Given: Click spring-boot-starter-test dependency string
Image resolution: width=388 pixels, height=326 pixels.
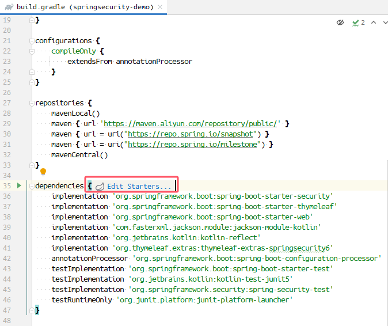Looking at the screenshot, I should click(231, 269).
